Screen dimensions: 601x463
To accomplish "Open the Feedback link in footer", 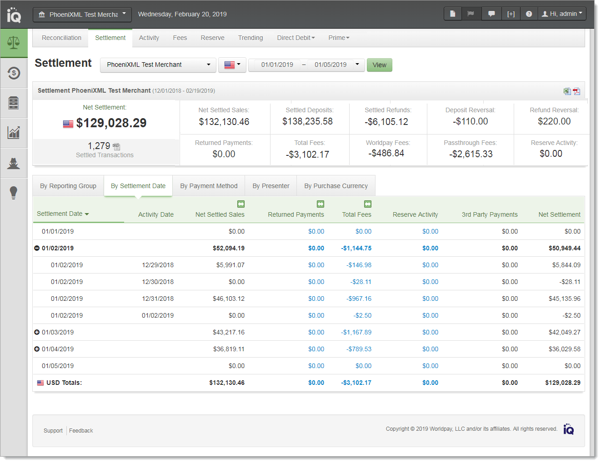I will 81,431.
